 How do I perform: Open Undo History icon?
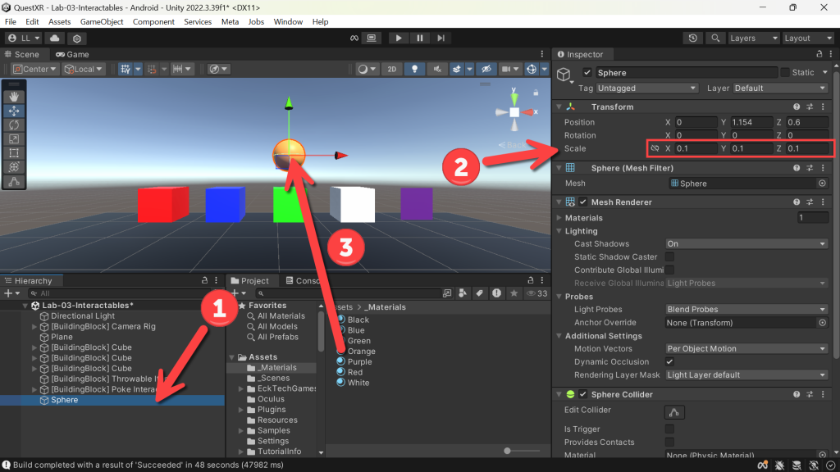[692, 38]
